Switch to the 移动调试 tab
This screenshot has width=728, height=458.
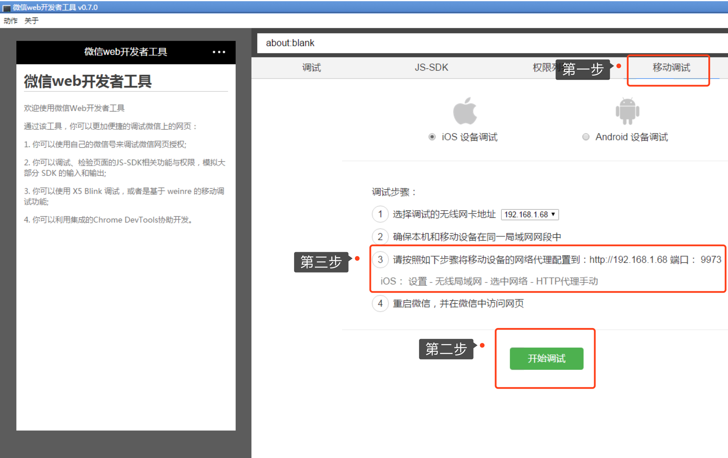click(671, 67)
